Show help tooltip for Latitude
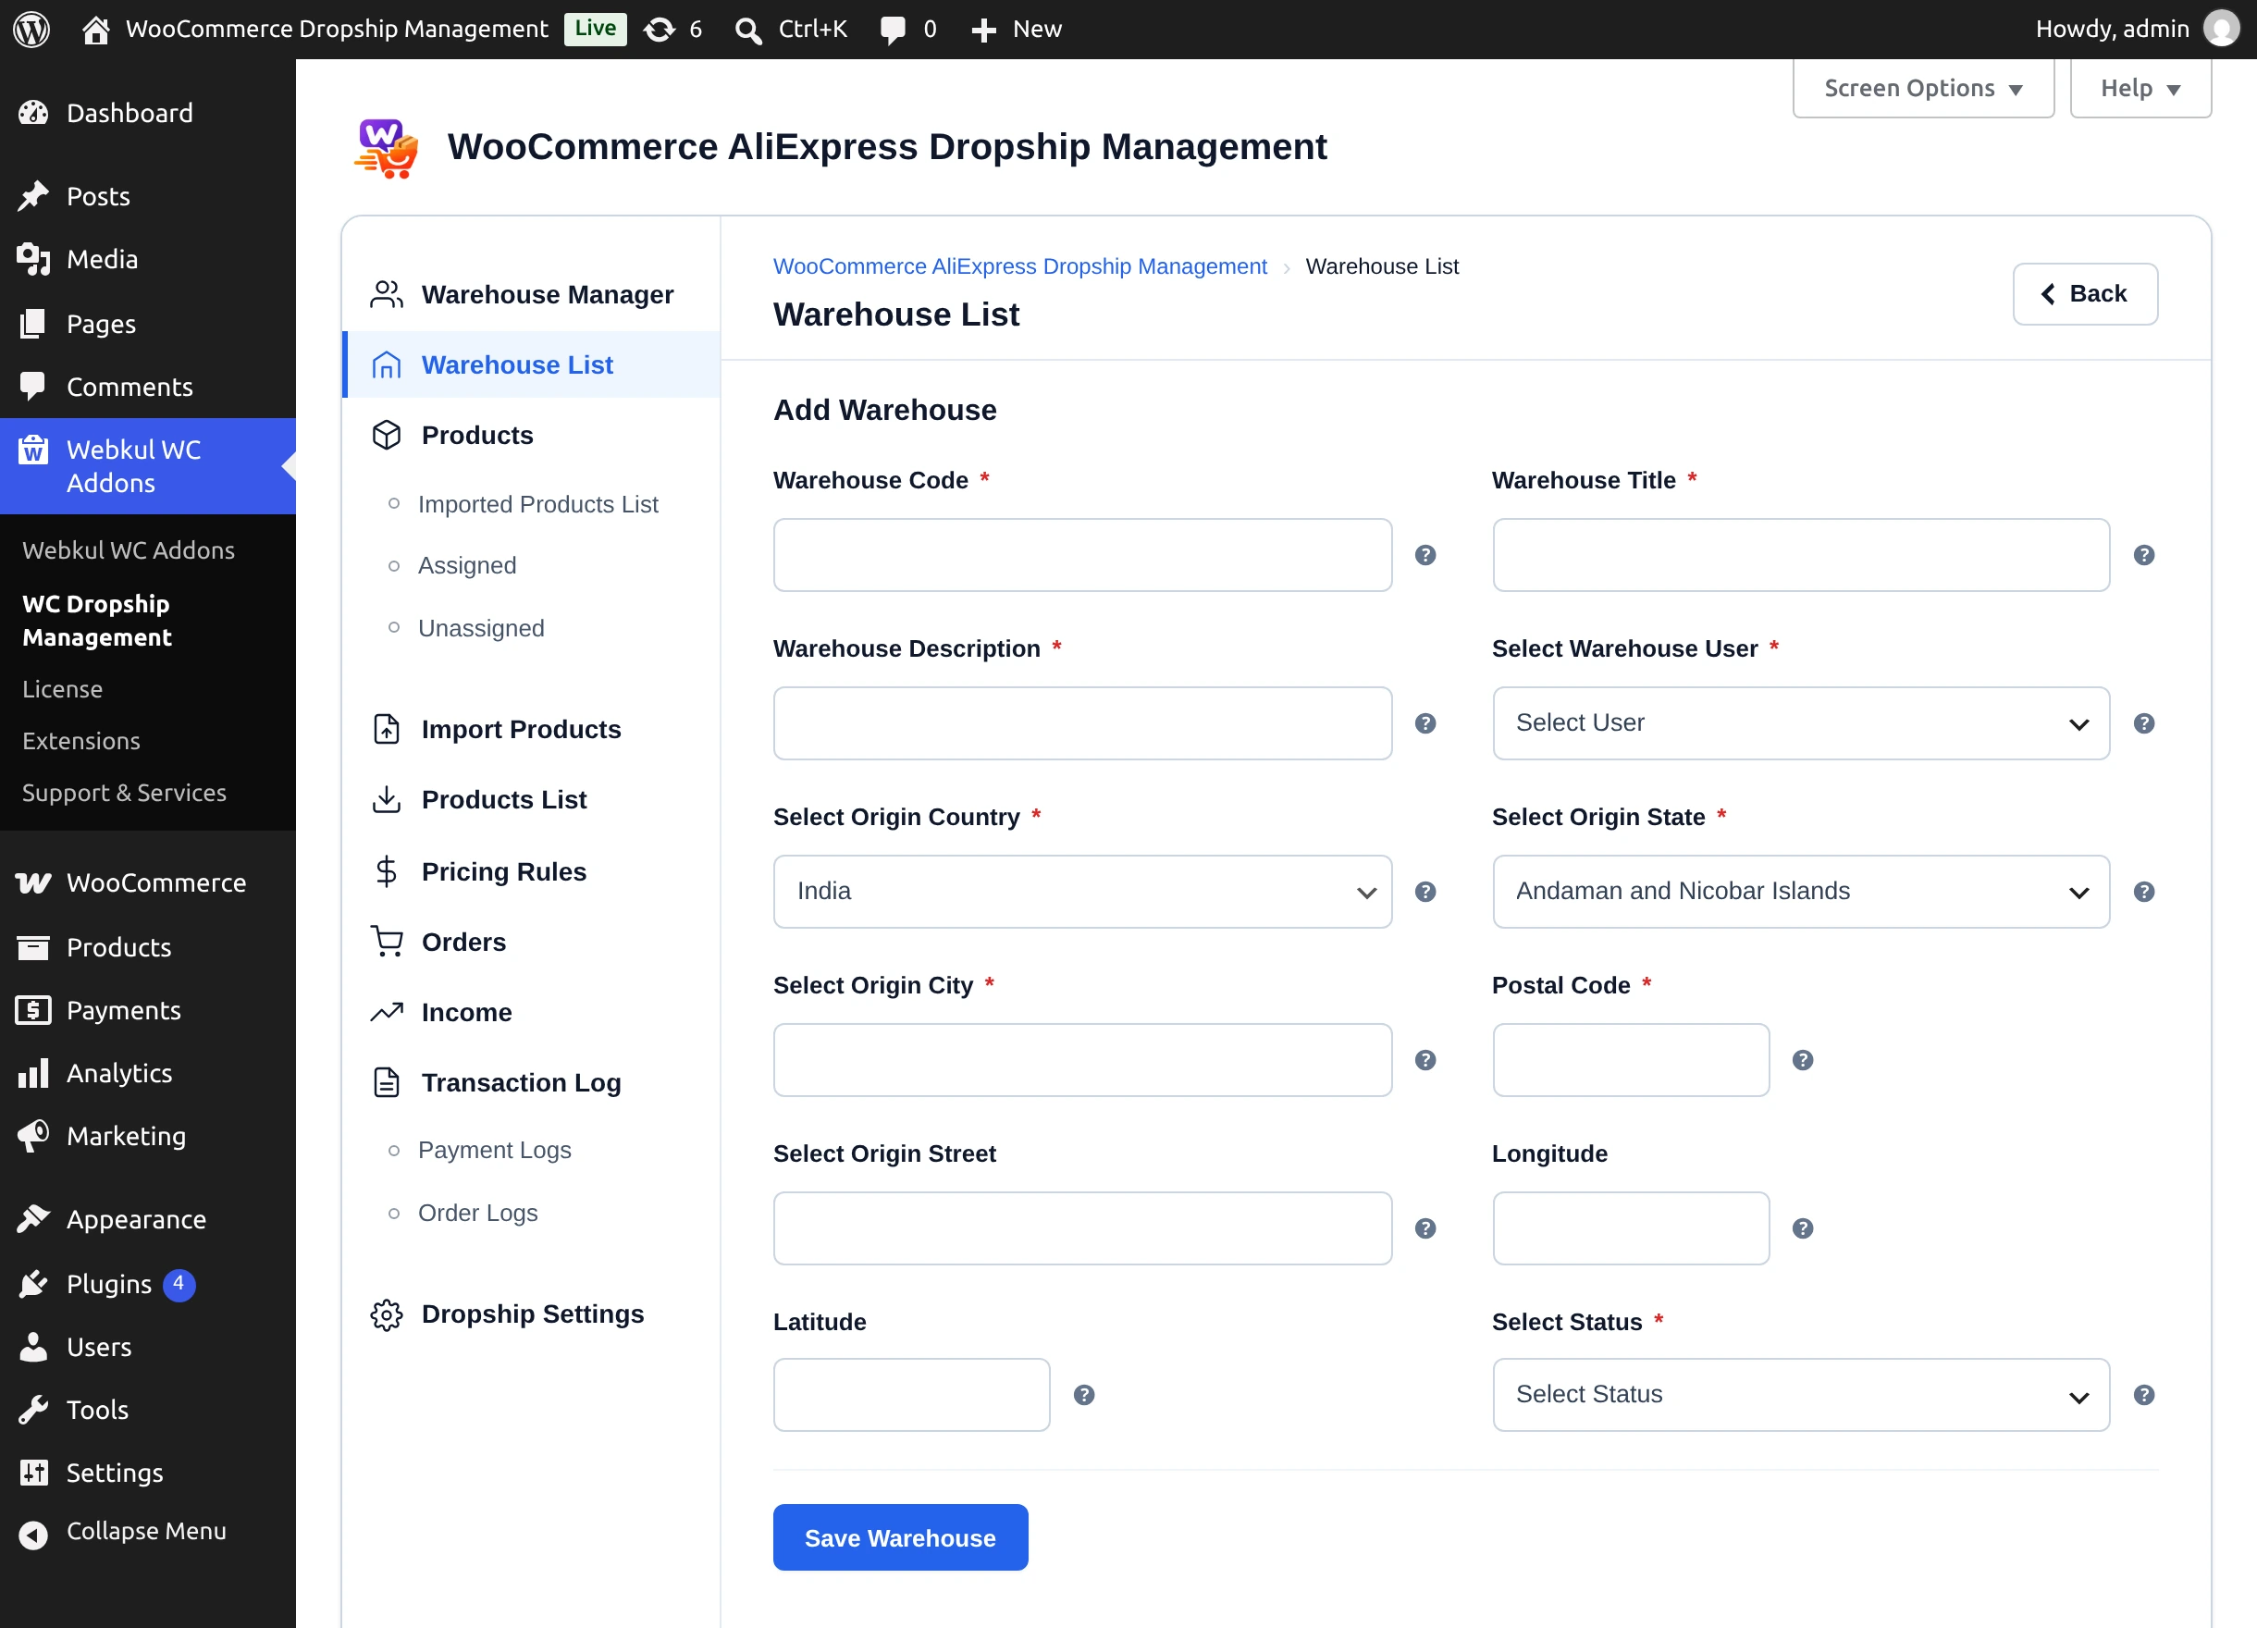 pyautogui.click(x=1084, y=1395)
